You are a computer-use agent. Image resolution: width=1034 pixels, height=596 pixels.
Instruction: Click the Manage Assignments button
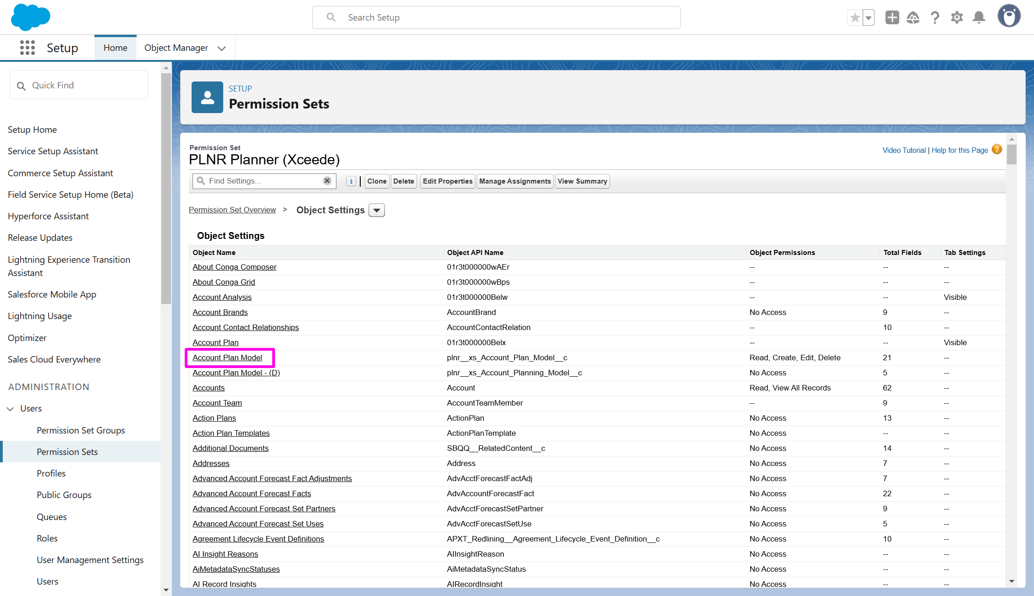coord(515,181)
